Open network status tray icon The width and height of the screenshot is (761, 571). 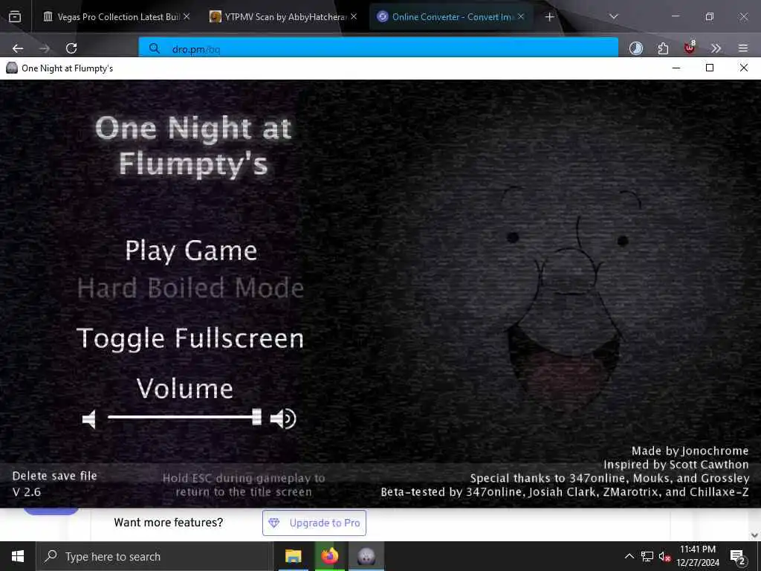point(647,556)
